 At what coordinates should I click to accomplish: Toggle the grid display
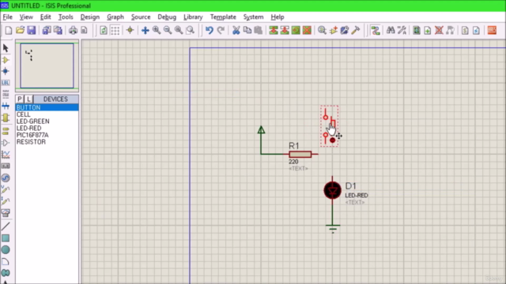115,30
